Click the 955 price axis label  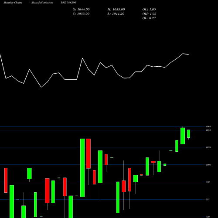pyautogui.click(x=208, y=199)
